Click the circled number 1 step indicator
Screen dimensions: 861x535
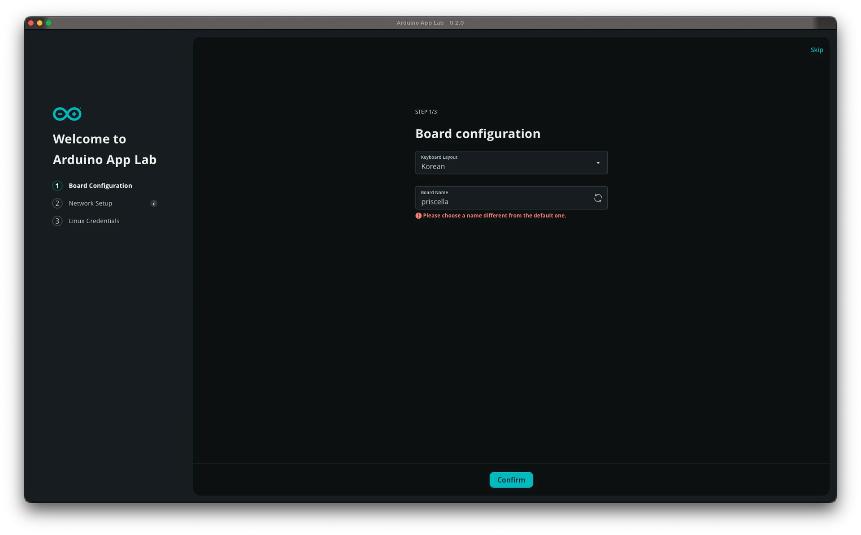tap(57, 186)
